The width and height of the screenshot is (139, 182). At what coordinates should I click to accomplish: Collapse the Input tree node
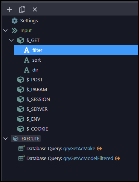click(5, 31)
